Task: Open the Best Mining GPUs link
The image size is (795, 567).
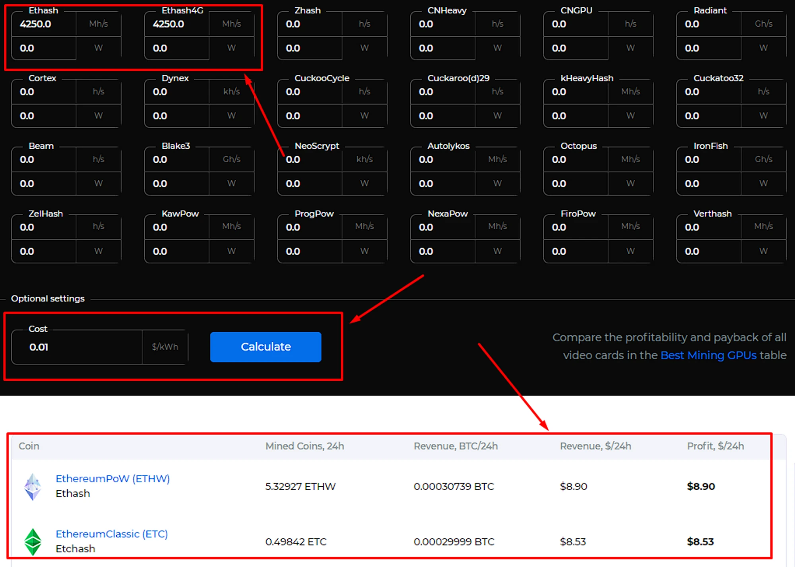Action: coord(708,355)
